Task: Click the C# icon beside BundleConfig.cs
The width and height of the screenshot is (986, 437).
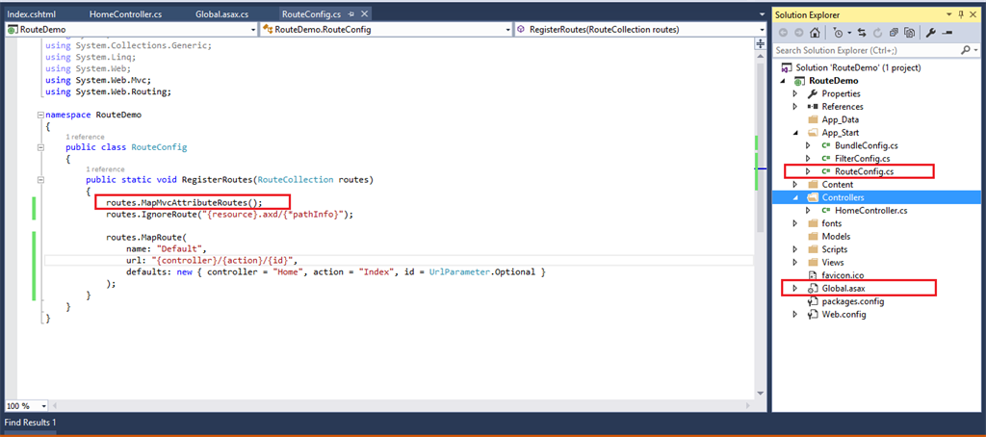Action: coord(825,145)
